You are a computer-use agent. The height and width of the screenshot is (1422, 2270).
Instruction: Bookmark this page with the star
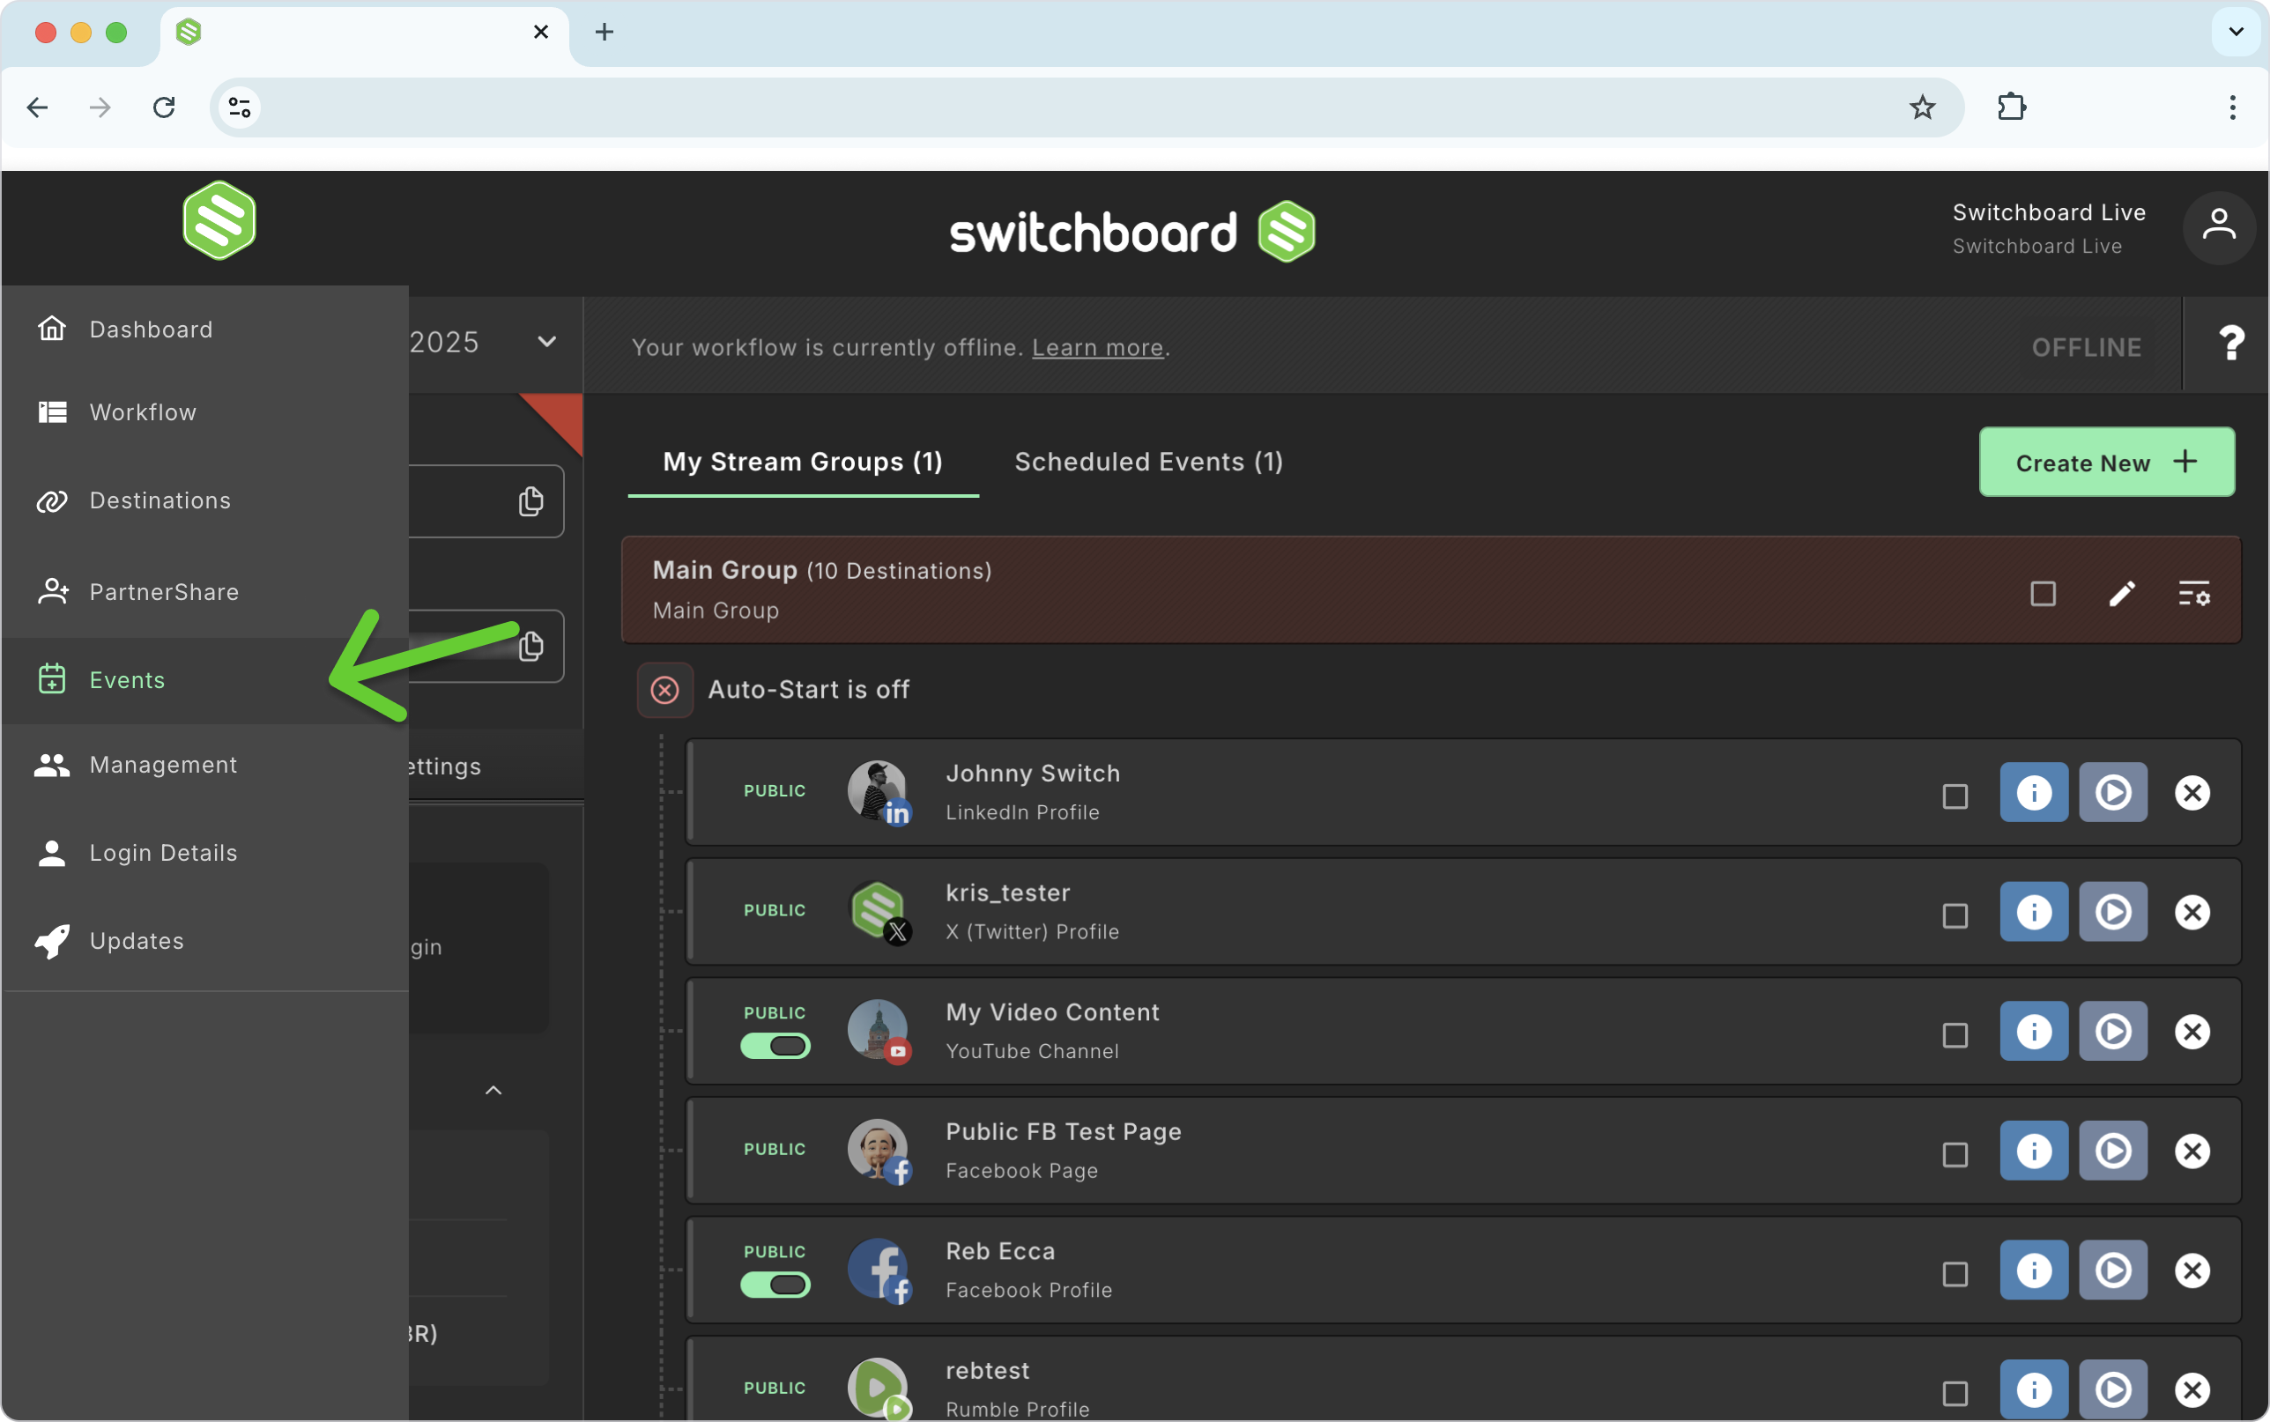1922,107
